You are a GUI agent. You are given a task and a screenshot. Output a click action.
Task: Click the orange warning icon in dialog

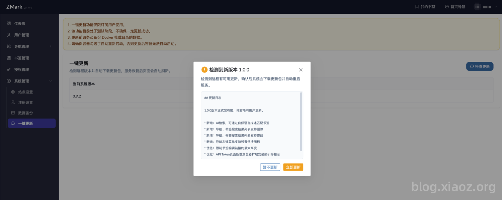coord(204,69)
